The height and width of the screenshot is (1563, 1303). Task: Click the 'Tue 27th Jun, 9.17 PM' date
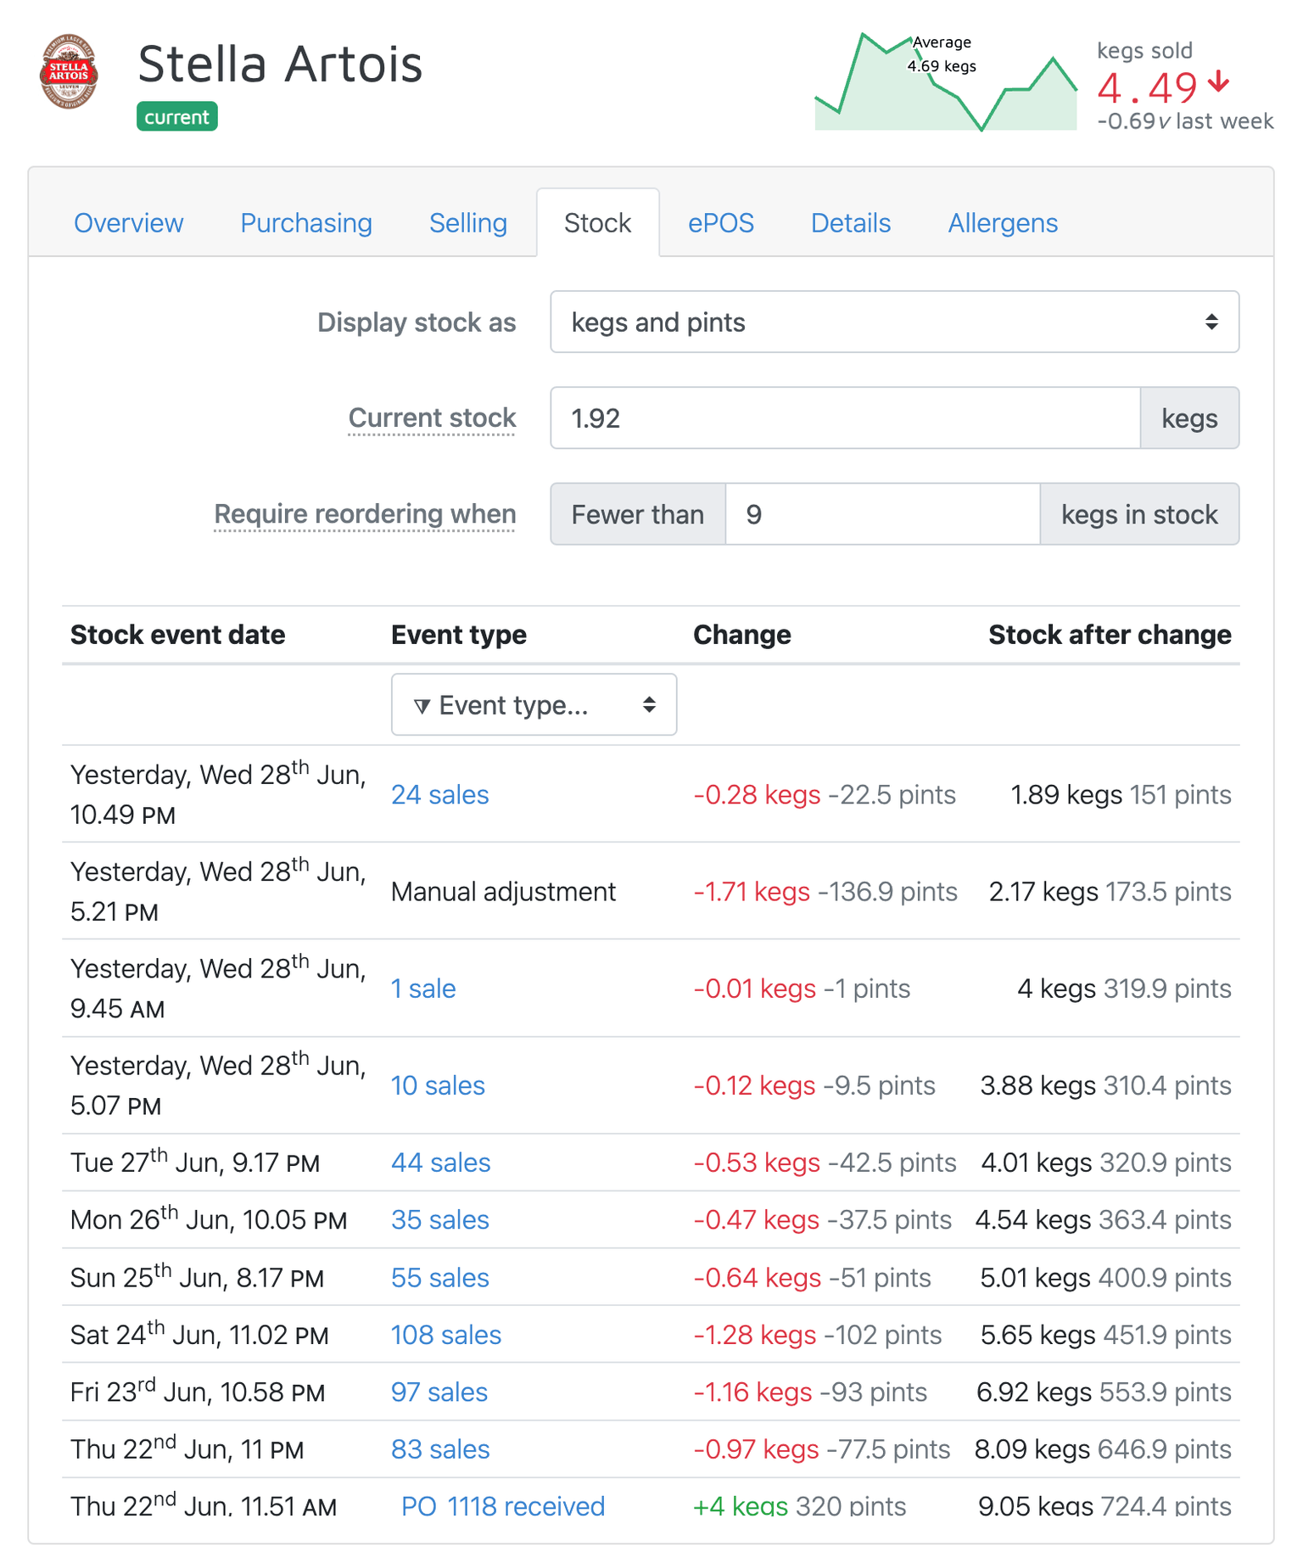195,1162
